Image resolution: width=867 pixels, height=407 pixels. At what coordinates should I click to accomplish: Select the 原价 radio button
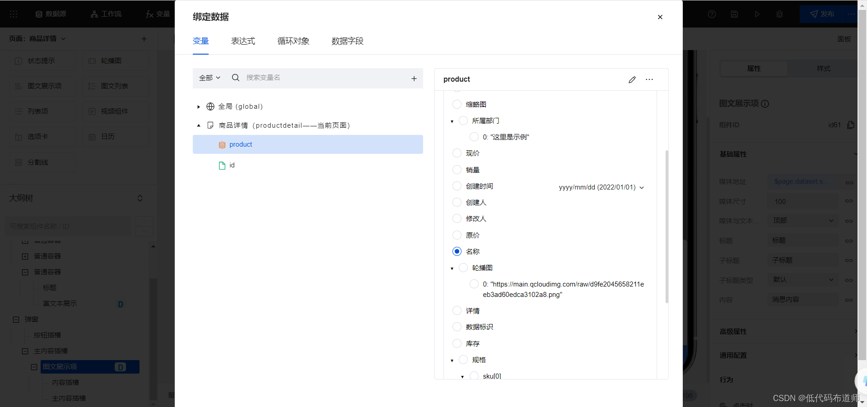[x=457, y=235]
